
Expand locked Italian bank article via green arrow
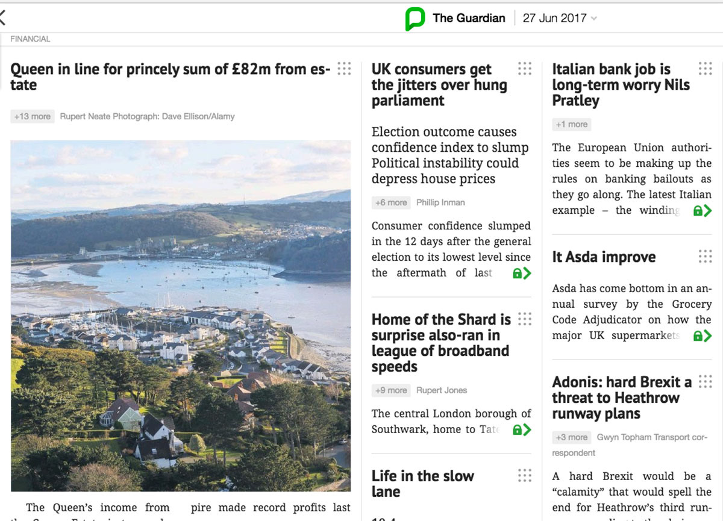point(703,211)
